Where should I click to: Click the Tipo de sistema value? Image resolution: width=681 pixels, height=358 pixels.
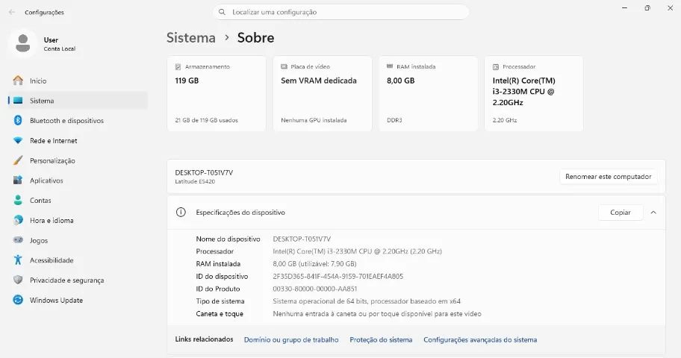367,301
